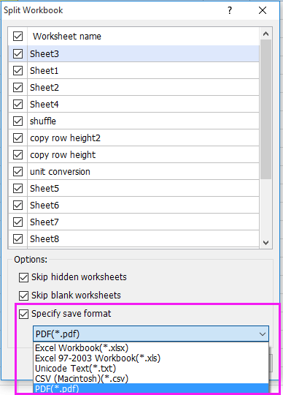This screenshot has width=283, height=395.
Task: Toggle the select-all Worksheet name checkbox
Action: (x=18, y=37)
